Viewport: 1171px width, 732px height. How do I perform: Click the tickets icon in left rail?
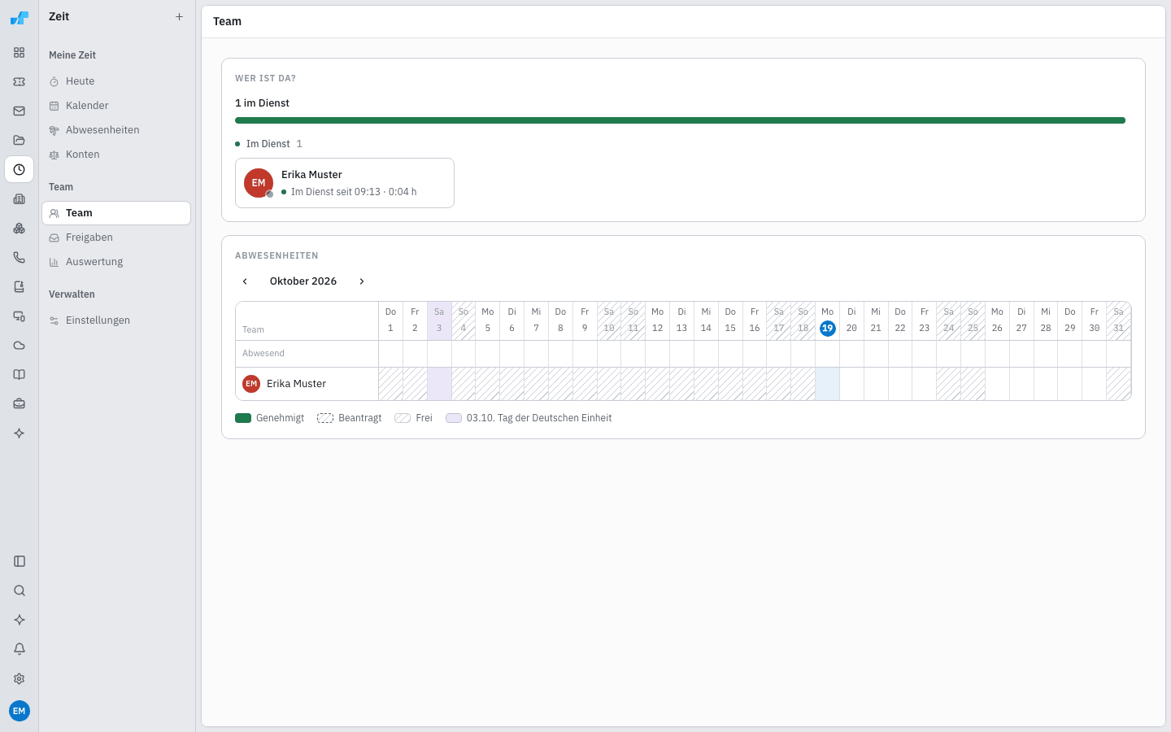[20, 82]
